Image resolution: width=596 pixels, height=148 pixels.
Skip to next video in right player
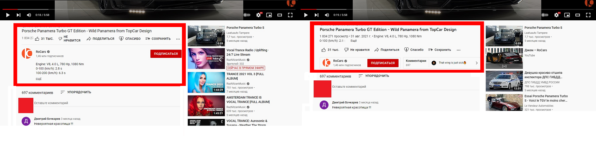(x=316, y=15)
